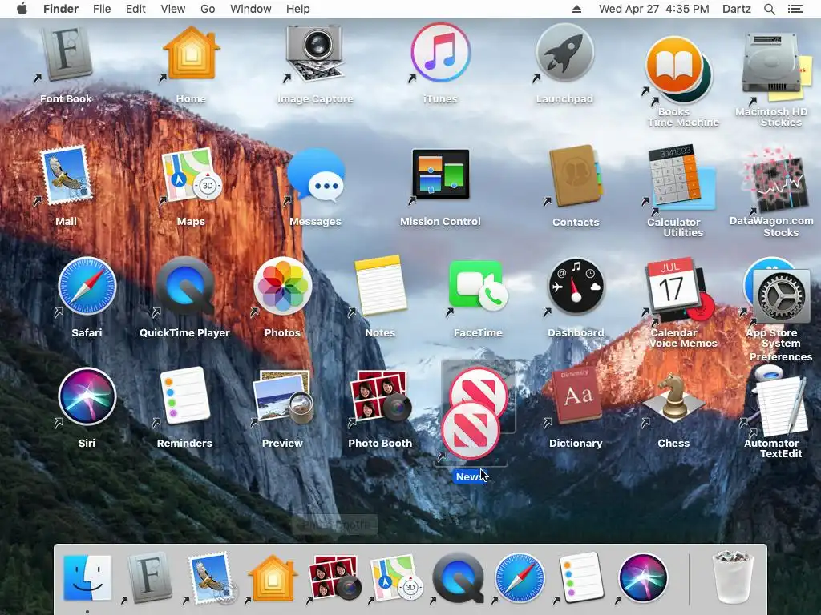Open Photo Booth from the Dock
The height and width of the screenshot is (615, 821).
[x=334, y=577]
